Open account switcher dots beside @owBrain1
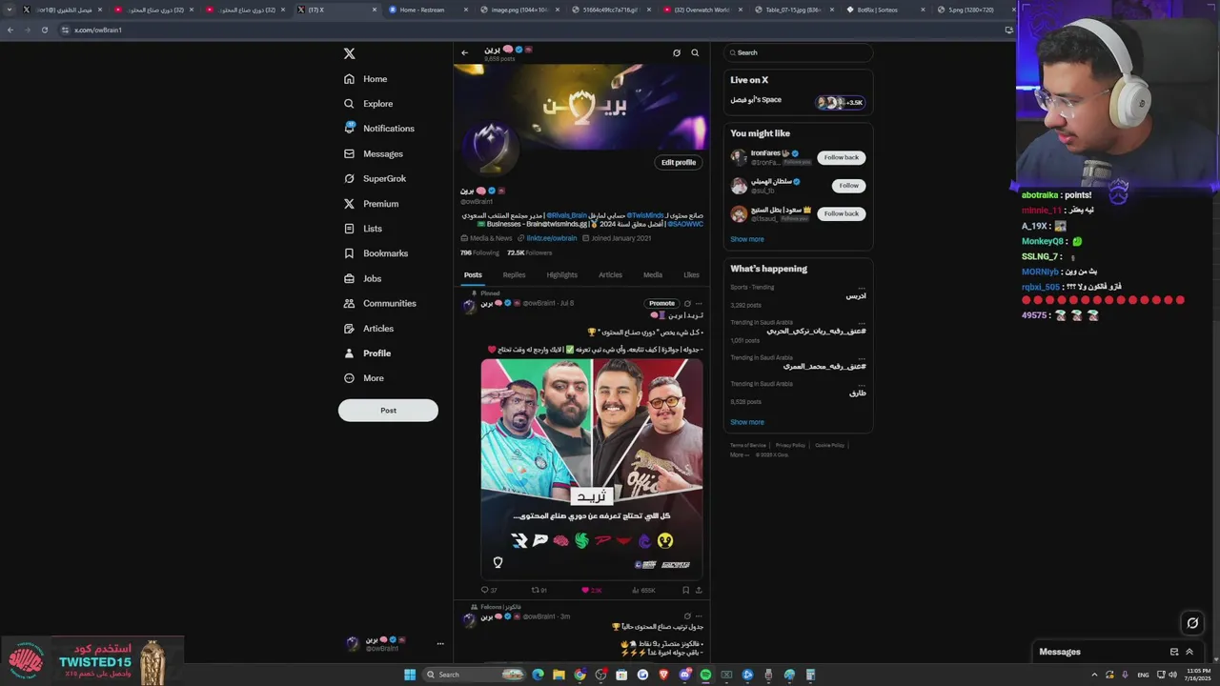1220x686 pixels. point(440,644)
